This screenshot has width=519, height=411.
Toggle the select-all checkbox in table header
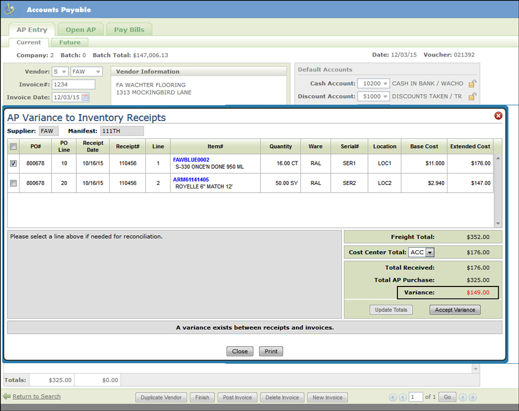click(x=13, y=146)
